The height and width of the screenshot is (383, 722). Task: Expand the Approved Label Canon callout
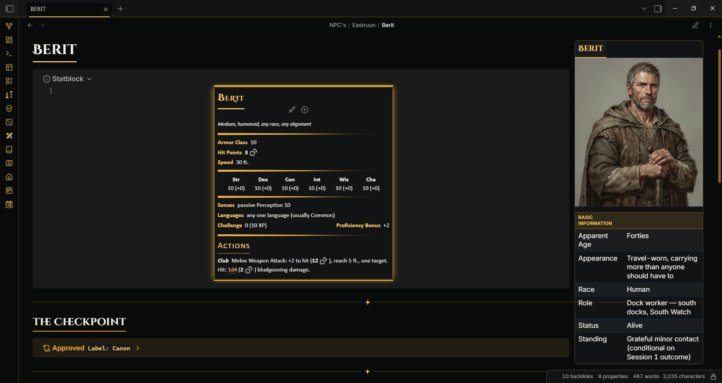[x=138, y=348]
